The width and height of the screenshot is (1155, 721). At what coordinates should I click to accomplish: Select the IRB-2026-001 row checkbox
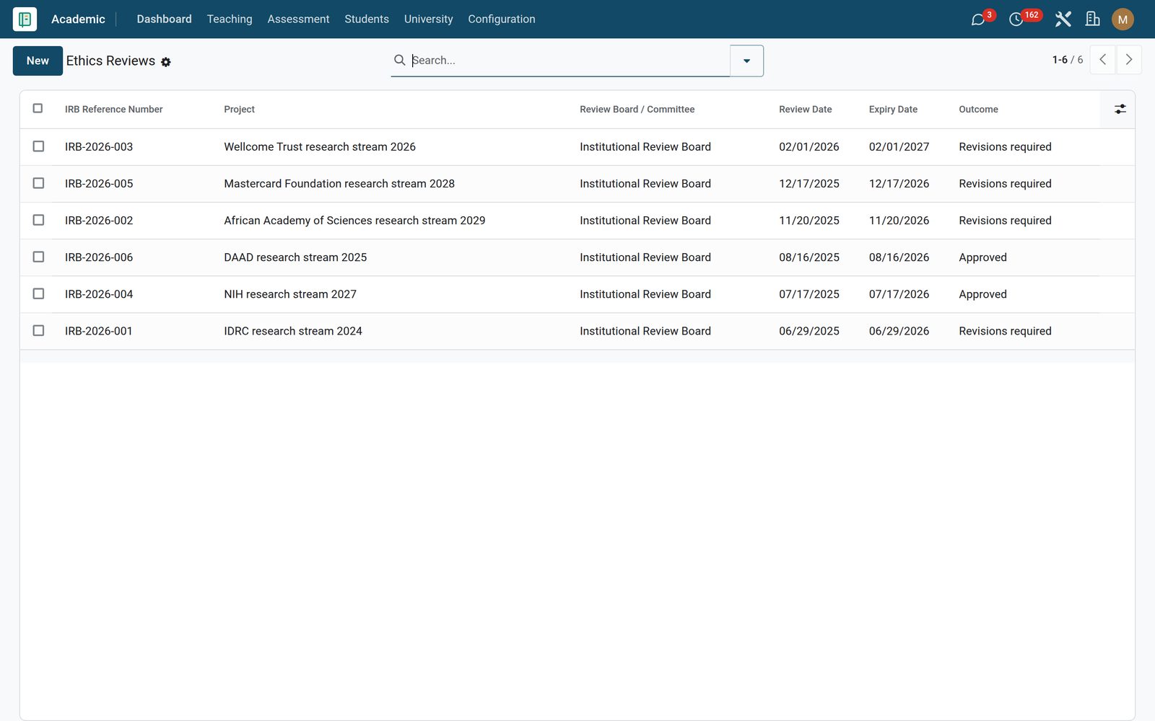point(38,330)
